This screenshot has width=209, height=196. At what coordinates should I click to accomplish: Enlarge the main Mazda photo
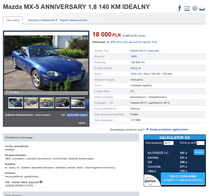coord(46,63)
